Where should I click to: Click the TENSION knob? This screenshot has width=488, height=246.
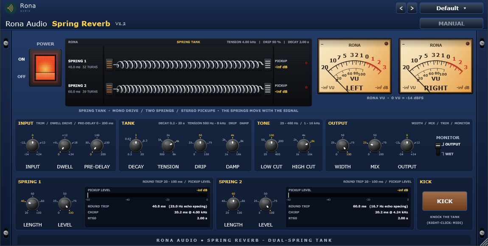168,145
